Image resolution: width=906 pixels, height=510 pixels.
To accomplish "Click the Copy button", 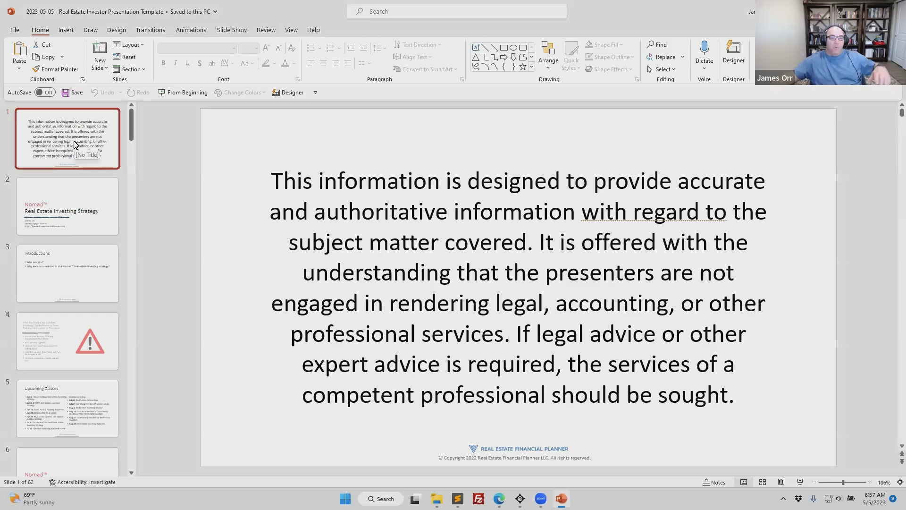I will click(43, 57).
